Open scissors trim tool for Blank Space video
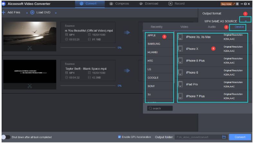 point(30,86)
